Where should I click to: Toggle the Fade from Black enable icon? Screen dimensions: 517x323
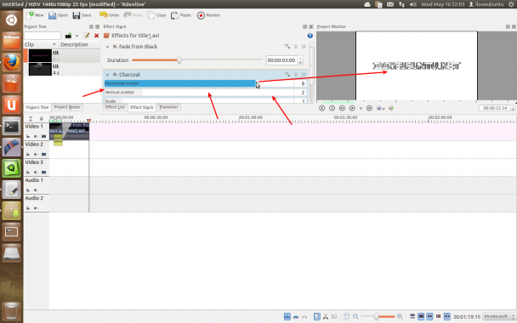pyautogui.click(x=115, y=47)
